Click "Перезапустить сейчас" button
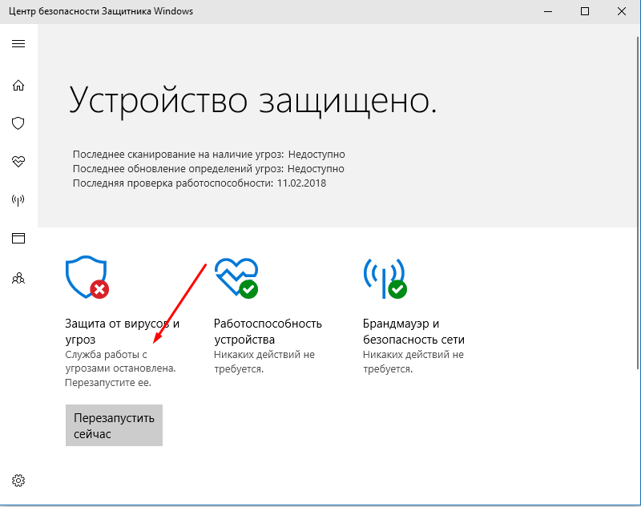Viewport: 641px width, 507px height. pos(114,425)
